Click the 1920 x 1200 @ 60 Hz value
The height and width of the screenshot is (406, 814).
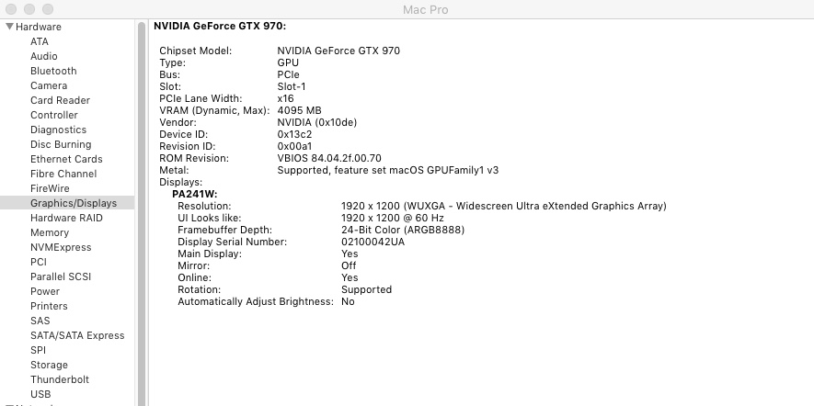tap(393, 218)
